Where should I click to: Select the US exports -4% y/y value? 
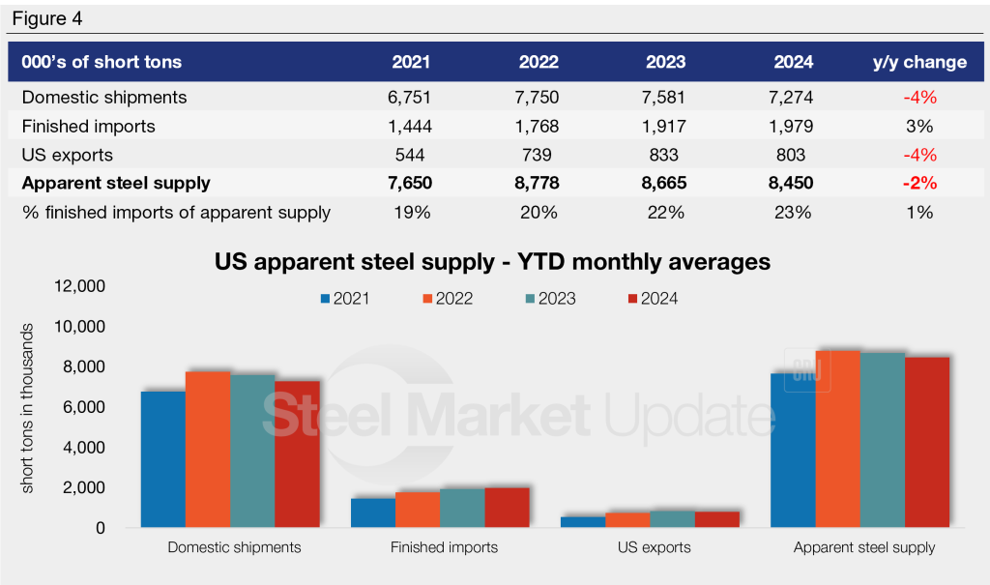[x=919, y=155]
